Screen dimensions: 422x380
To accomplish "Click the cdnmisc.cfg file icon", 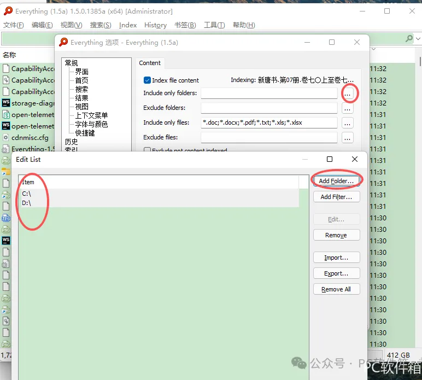I will click(6, 138).
